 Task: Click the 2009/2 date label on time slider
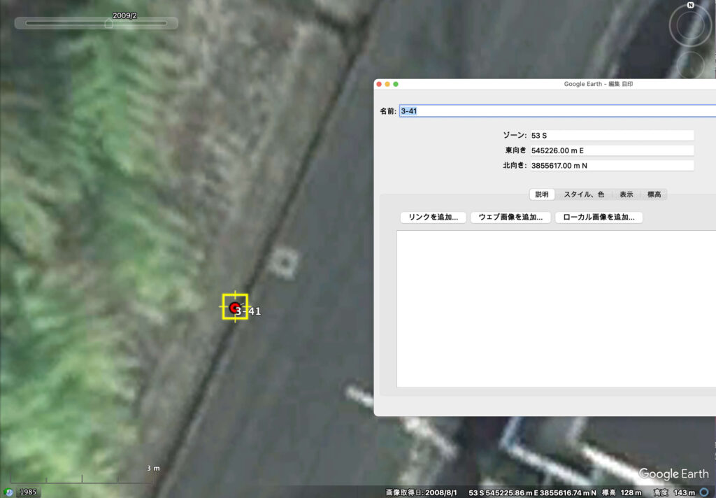[x=124, y=15]
